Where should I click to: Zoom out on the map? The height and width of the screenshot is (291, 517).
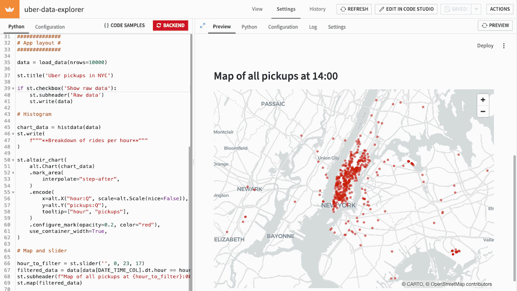[x=483, y=111]
